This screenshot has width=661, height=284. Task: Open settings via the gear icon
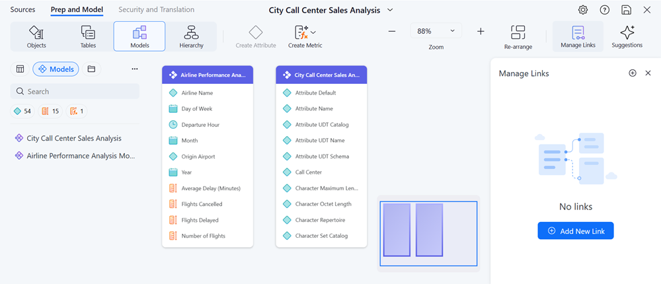583,10
